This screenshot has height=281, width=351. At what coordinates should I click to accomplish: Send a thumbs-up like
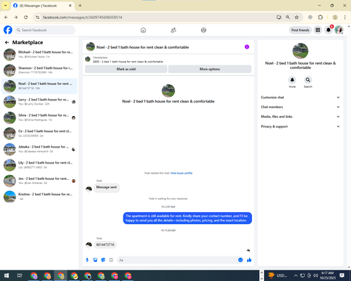[x=249, y=260]
